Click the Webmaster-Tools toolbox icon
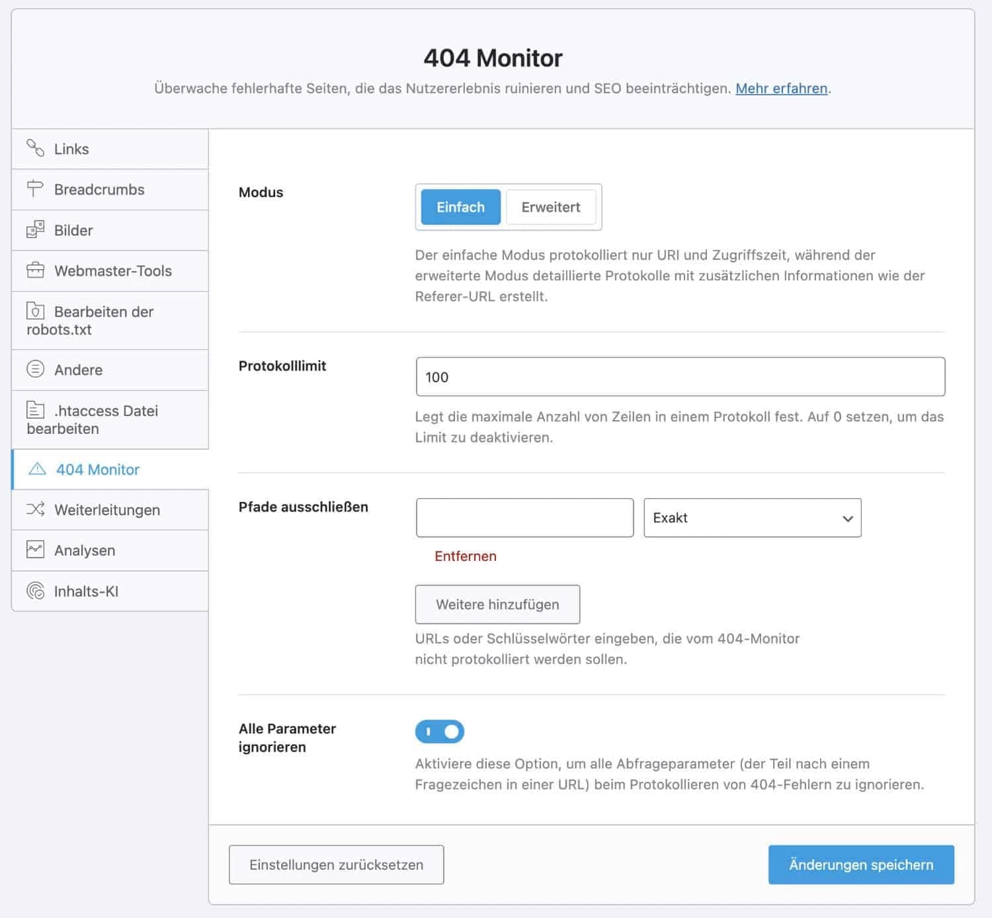992x918 pixels. [35, 271]
